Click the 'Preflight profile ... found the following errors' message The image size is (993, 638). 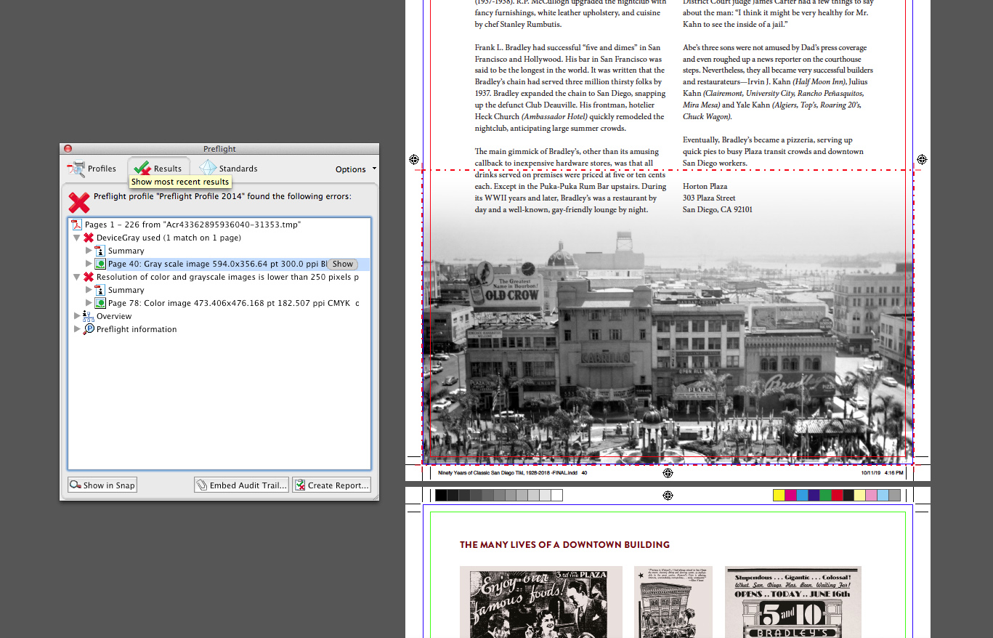(222, 196)
